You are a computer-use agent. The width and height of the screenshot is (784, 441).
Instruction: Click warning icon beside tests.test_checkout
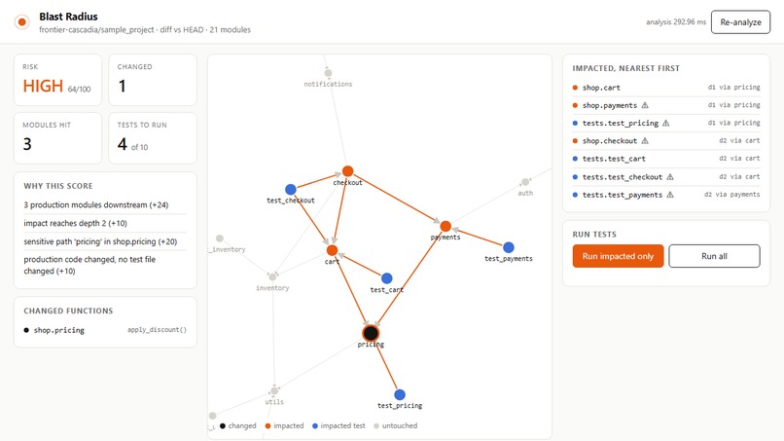pos(670,177)
